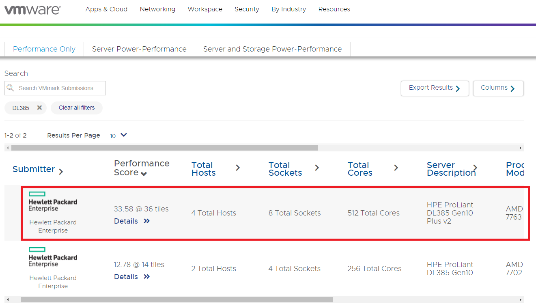Click the lower horizontal scrollbar thumb
The image size is (536, 306).
(x=177, y=300)
